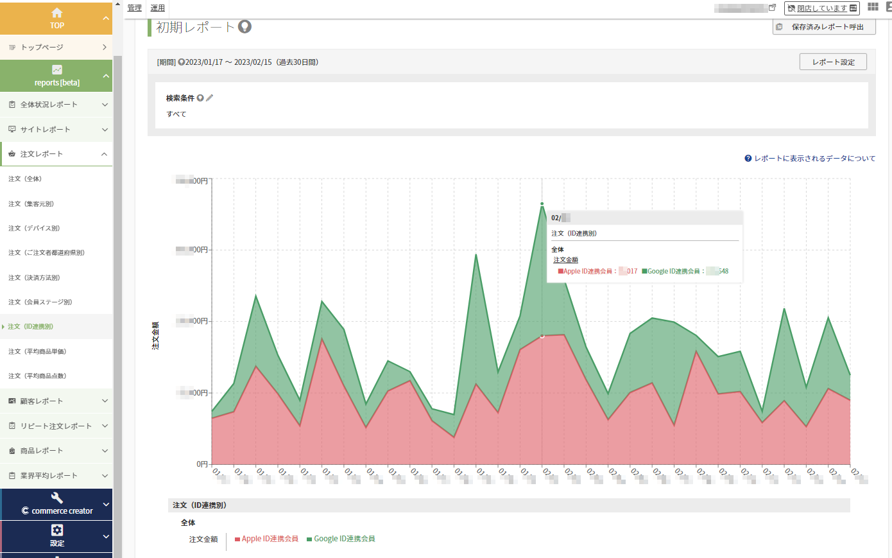Open 注文（平均商品点数）report

point(37,376)
